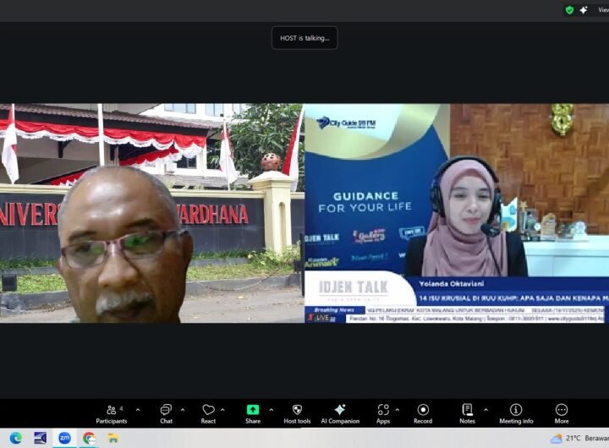
Task: Open the Chat panel
Action: pos(166,413)
